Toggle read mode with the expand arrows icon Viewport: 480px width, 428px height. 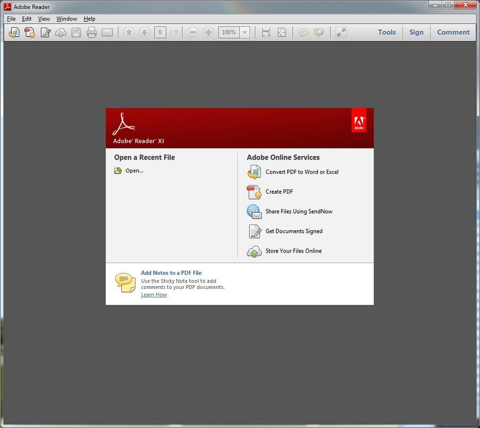pyautogui.click(x=341, y=32)
